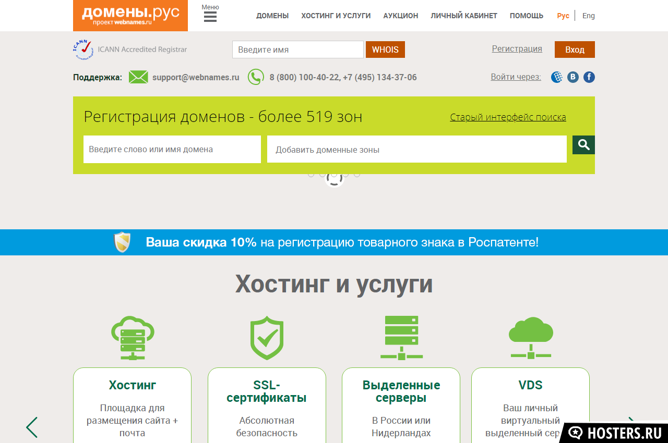Screen dimensions: 668x443
Task: Click the ICANN Accredited Registrar badge
Action: pyautogui.click(x=130, y=50)
